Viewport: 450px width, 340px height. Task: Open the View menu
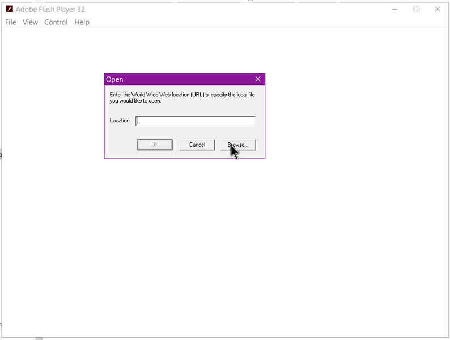30,22
